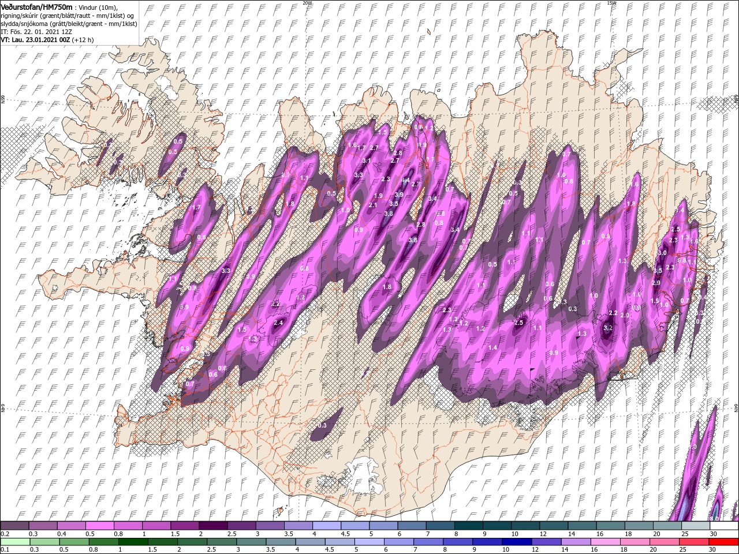Pick the darkest purple swatch labeled 2
The width and height of the screenshot is (739, 554).
[x=212, y=526]
